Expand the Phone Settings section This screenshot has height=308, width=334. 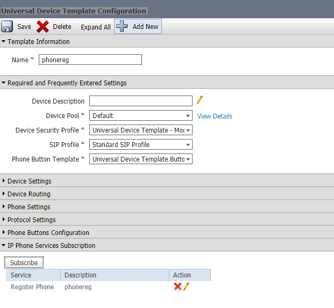(29, 207)
